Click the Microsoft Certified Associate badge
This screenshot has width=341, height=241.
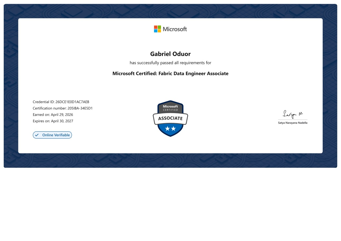pyautogui.click(x=170, y=118)
